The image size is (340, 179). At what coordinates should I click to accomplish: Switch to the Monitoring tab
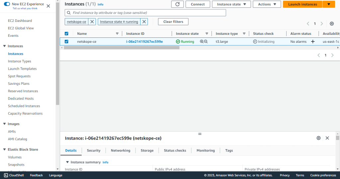coord(206,150)
